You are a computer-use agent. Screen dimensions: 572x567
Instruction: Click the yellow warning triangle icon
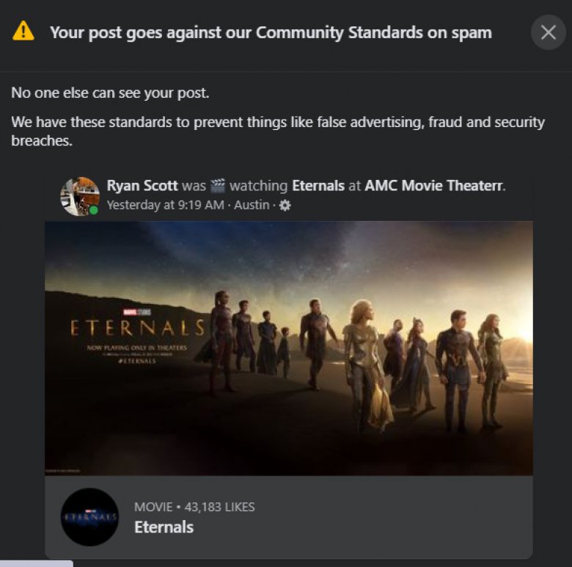coord(23,31)
